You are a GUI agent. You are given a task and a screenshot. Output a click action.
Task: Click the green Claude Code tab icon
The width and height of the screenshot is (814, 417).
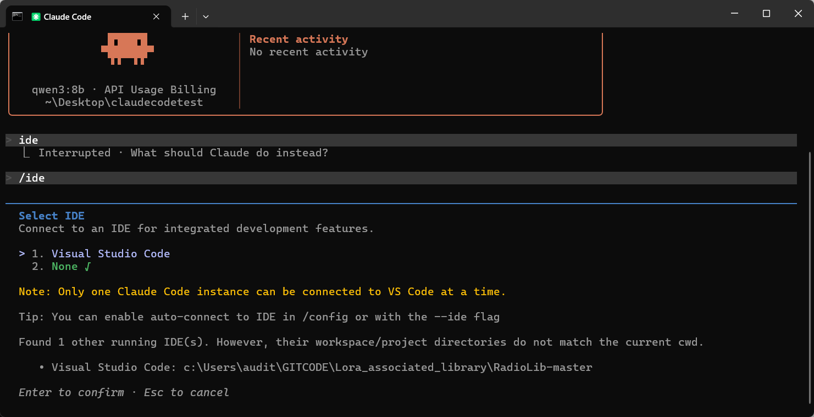(x=36, y=17)
